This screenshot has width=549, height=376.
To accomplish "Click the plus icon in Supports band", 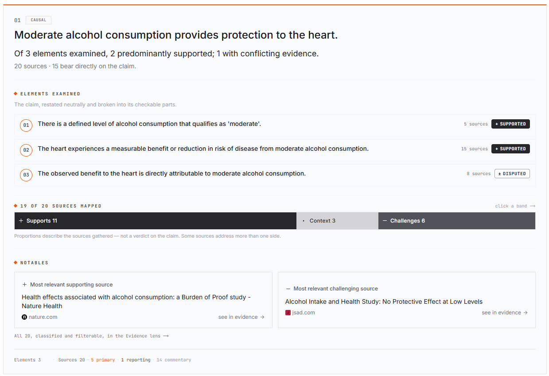I will pos(21,221).
